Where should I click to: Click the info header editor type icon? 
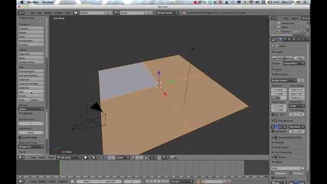point(21,13)
